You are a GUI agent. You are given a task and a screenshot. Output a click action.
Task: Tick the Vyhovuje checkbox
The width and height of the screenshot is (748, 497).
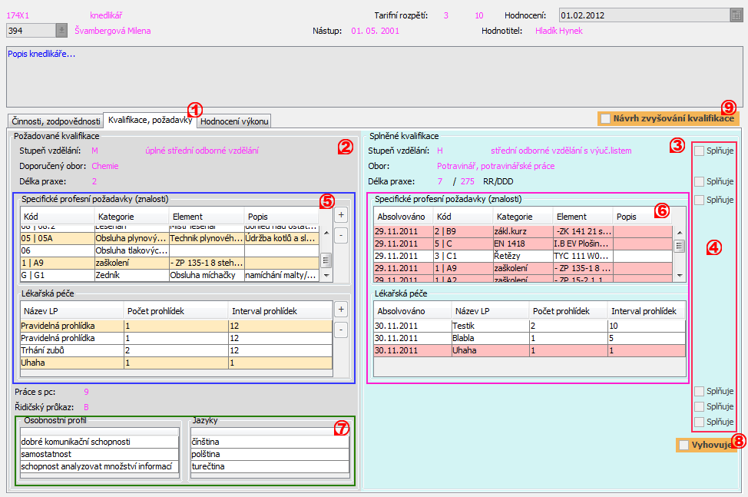tap(683, 445)
